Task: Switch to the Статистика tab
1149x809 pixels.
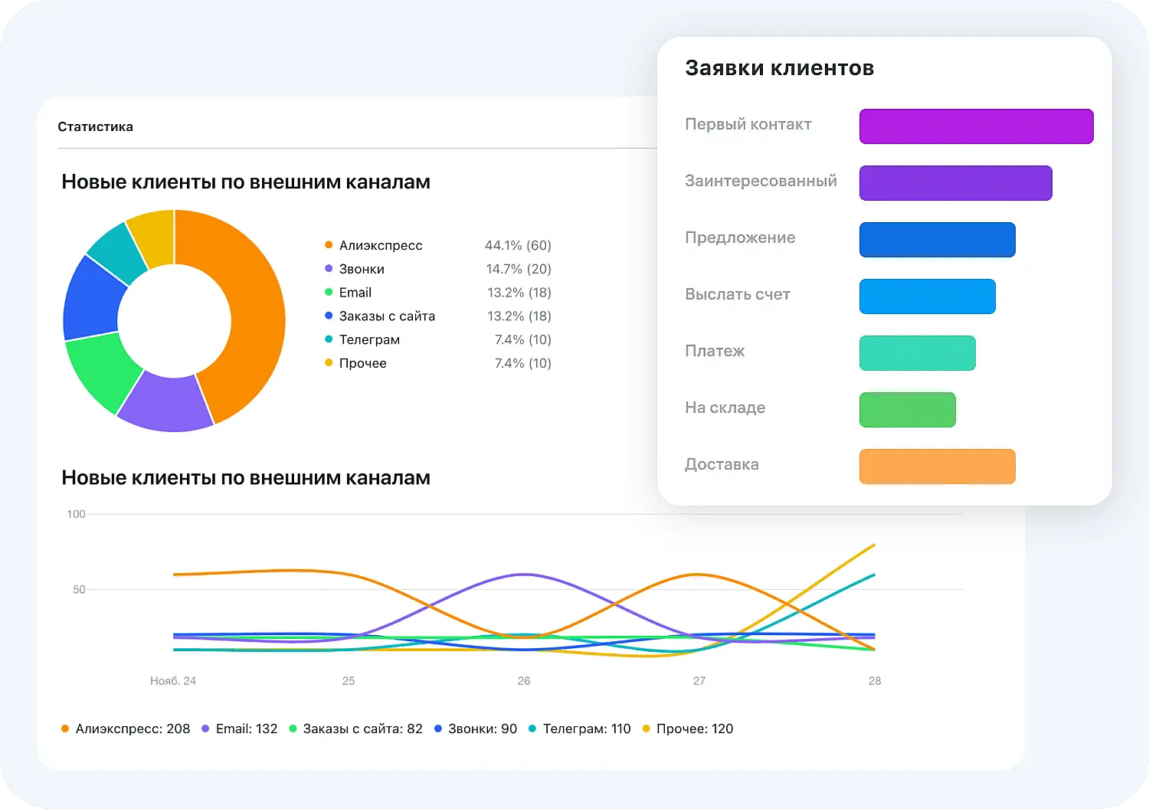Action: [x=95, y=126]
